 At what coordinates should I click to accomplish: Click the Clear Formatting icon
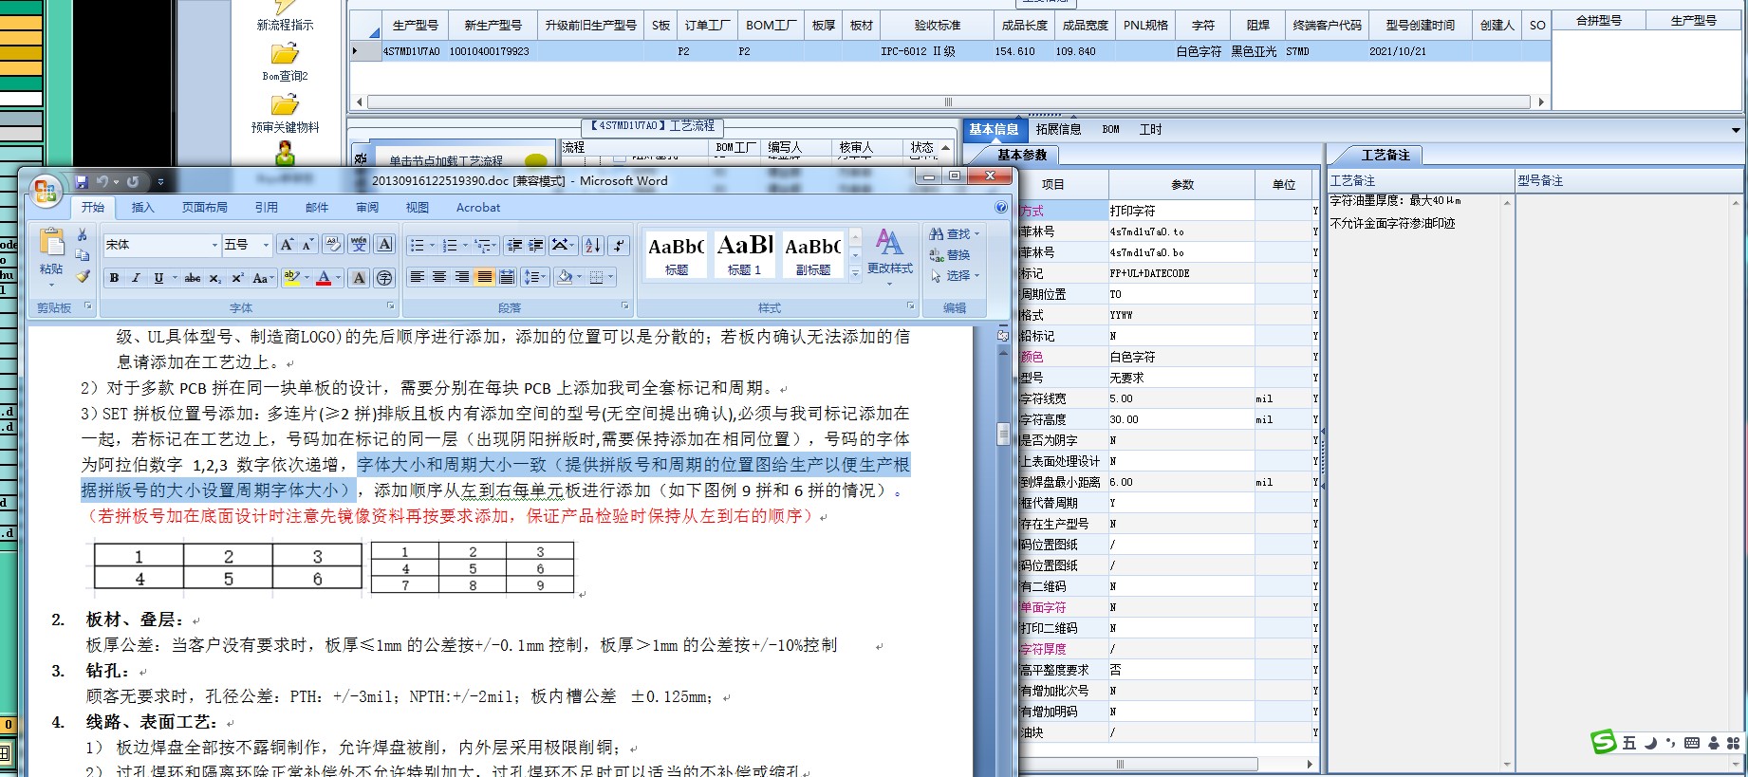(333, 245)
